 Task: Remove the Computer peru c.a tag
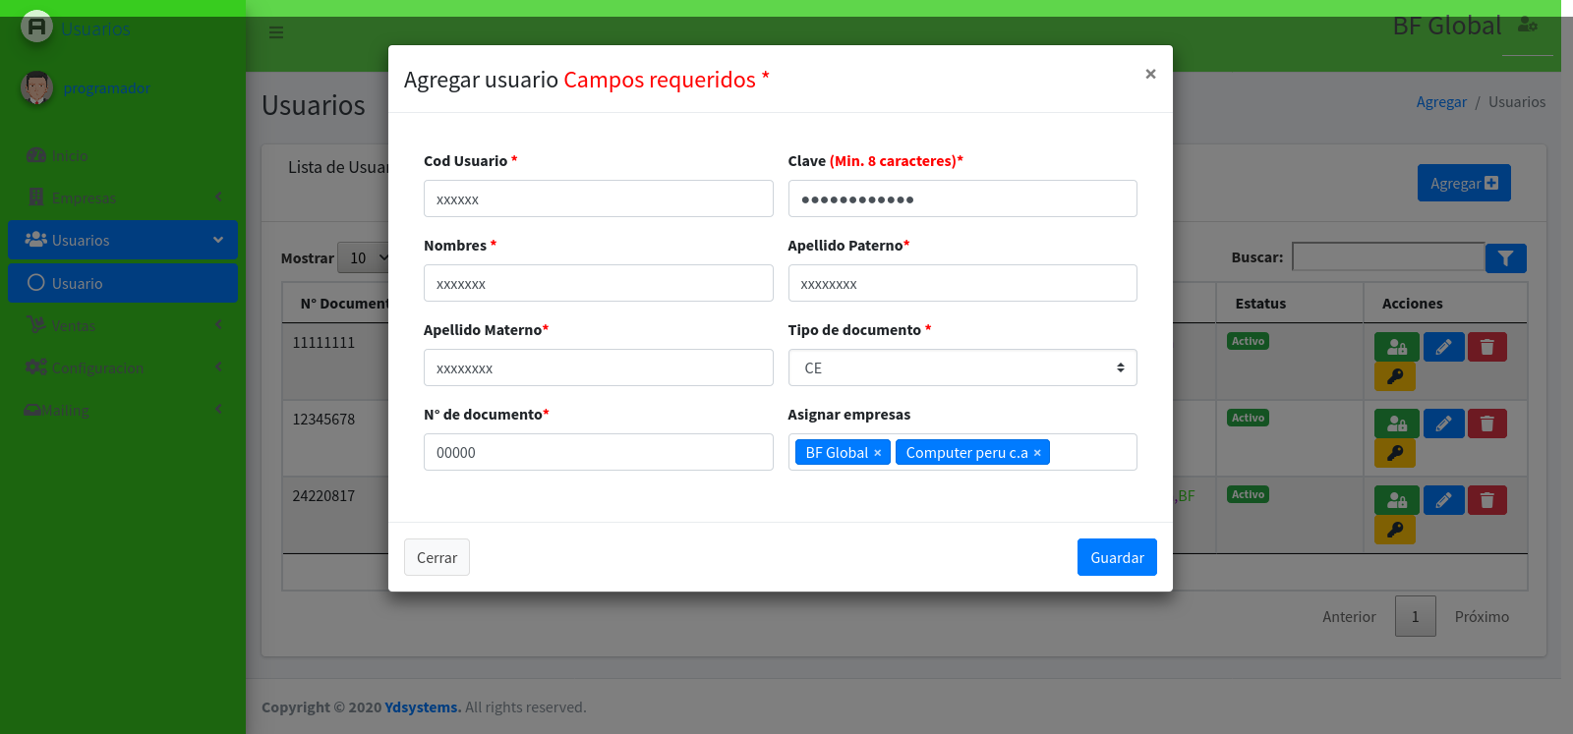pos(1037,453)
